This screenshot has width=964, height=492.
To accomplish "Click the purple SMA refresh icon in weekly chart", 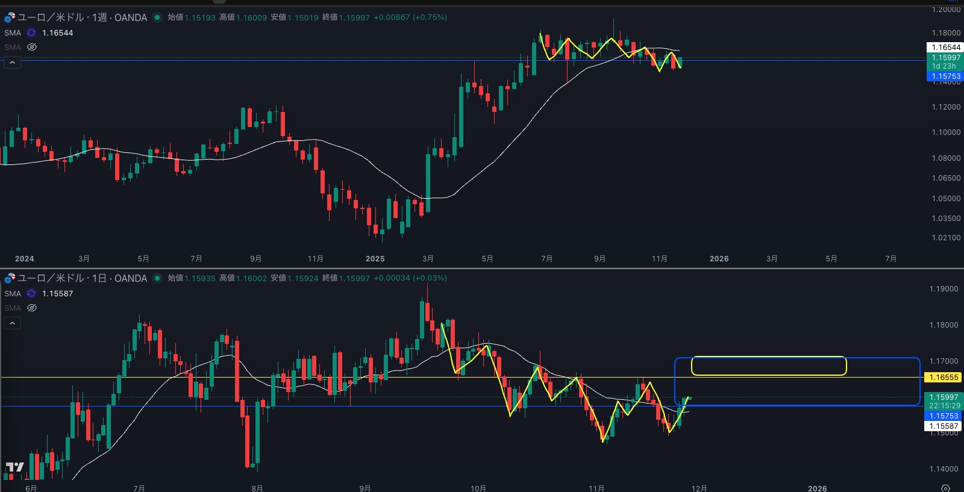I will (31, 33).
